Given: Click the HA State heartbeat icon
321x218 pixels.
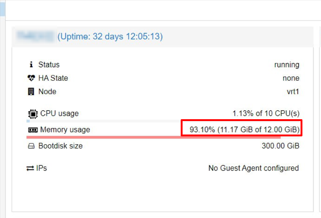Looking at the screenshot, I should (x=31, y=78).
